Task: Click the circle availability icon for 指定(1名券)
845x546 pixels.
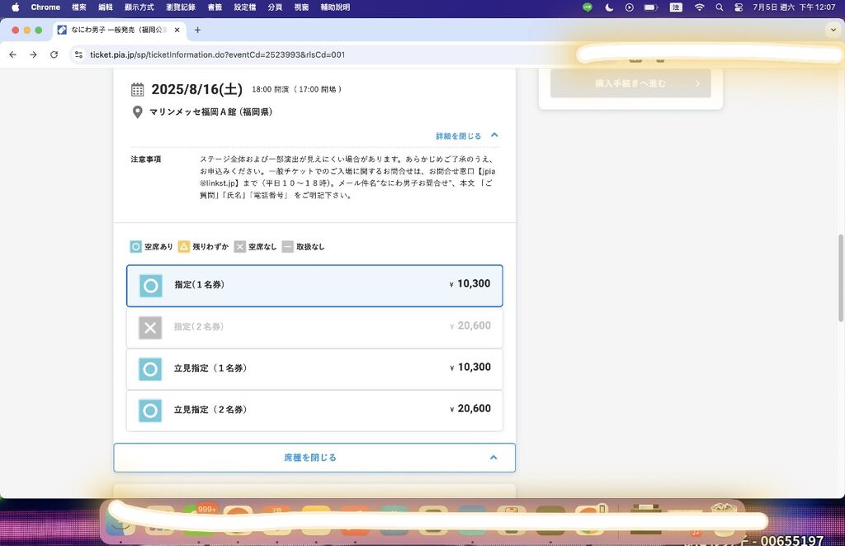Action: (150, 286)
